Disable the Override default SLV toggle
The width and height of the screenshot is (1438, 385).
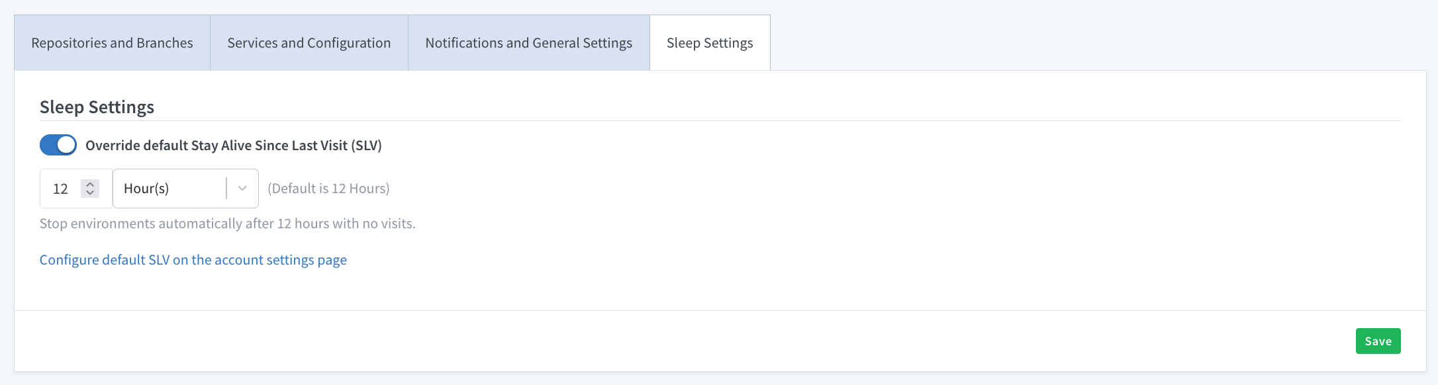(x=58, y=145)
